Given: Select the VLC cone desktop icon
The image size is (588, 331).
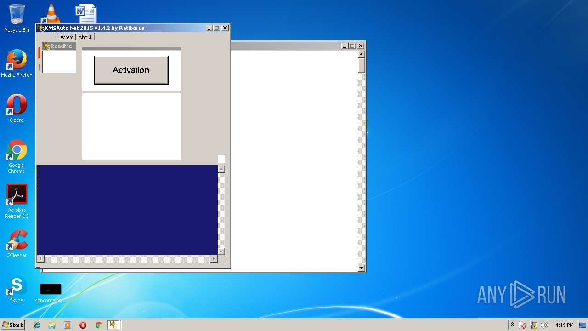Looking at the screenshot, I should (51, 14).
